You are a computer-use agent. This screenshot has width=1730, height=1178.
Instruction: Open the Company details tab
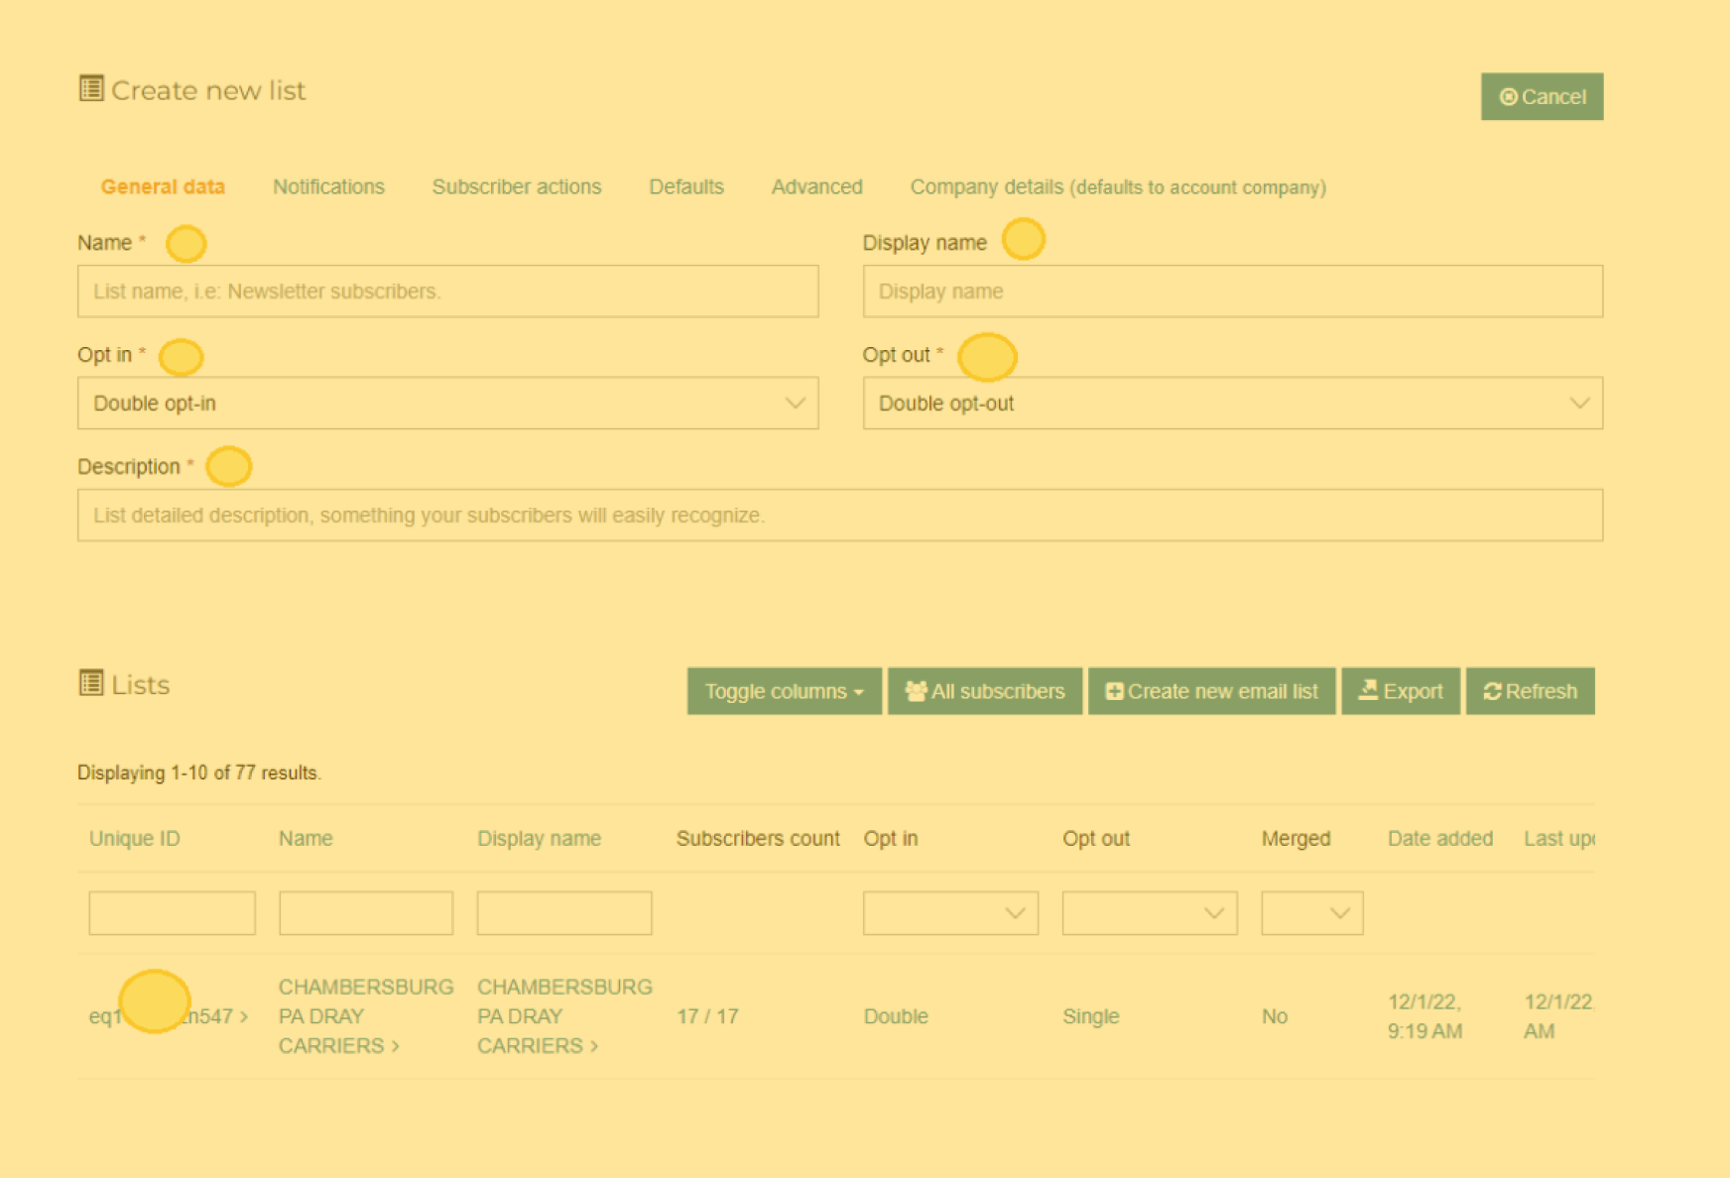1117,187
